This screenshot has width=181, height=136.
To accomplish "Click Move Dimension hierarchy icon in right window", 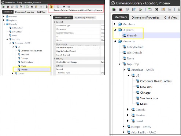I will 140,9.
